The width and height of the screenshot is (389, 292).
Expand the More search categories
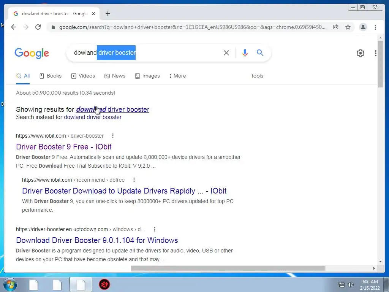[178, 76]
